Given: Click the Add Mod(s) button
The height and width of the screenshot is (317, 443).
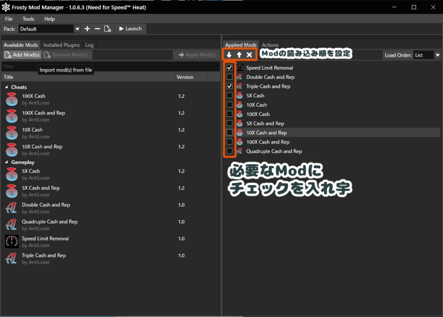Looking at the screenshot, I should click(22, 55).
